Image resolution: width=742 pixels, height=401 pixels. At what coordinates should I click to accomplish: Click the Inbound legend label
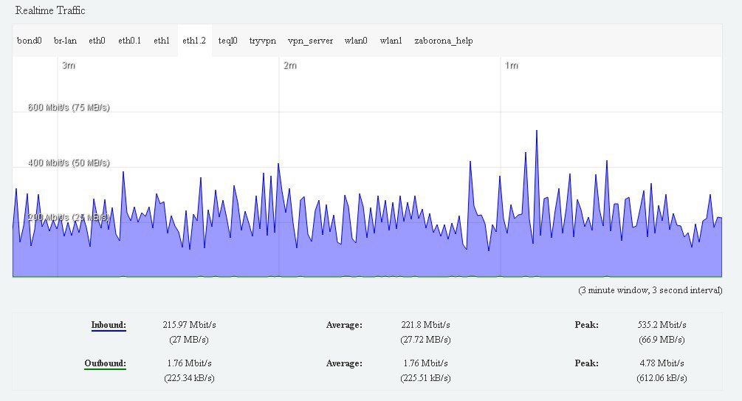click(109, 325)
